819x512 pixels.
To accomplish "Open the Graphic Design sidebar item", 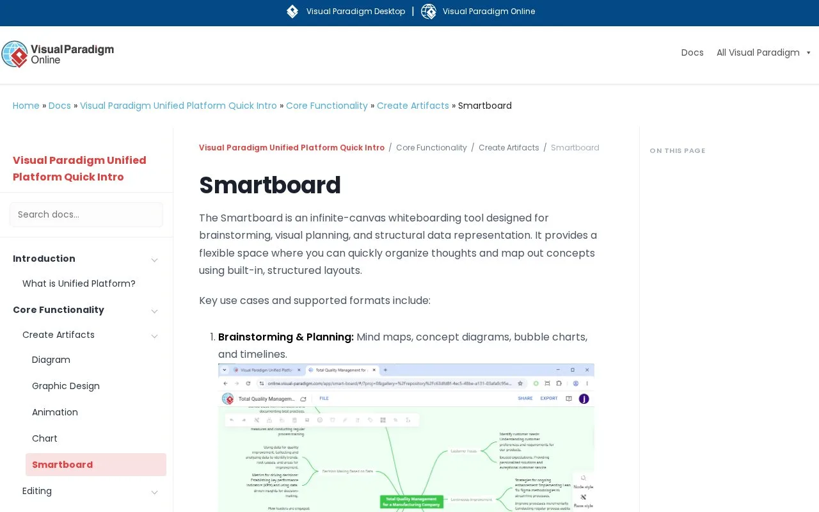I will click(66, 386).
